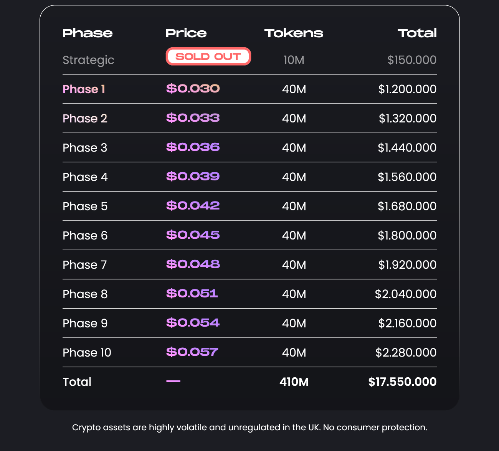499x451 pixels.
Task: Click the $1.920.000 total amount
Action: click(x=407, y=265)
